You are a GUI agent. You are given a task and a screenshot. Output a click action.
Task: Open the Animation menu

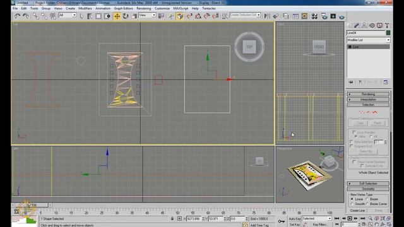(103, 8)
